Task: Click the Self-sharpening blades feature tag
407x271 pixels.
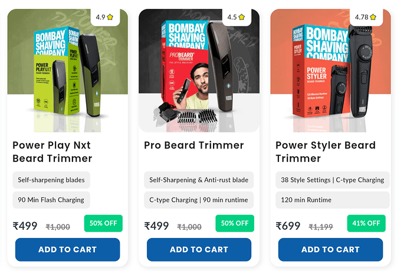Action: click(x=51, y=180)
